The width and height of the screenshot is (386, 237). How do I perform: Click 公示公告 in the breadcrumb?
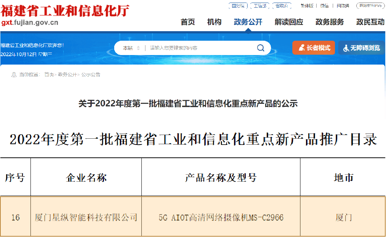[91, 74]
